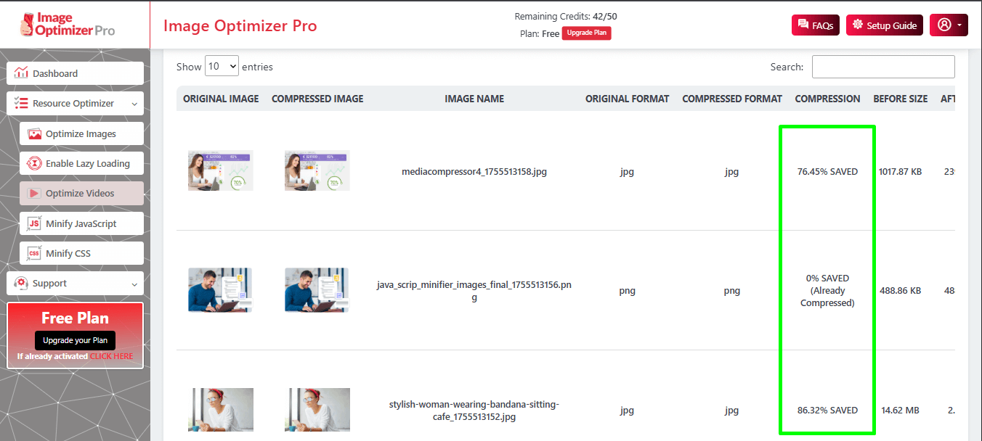Sort by Compression column header
Image resolution: width=982 pixels, height=441 pixels.
(828, 99)
